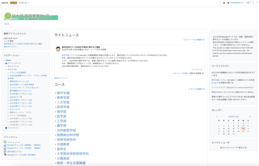Click the Moodle3マニュアル(教員版) link icon
Image resolution: width=259 pixels, height=166 pixels.
(5, 145)
